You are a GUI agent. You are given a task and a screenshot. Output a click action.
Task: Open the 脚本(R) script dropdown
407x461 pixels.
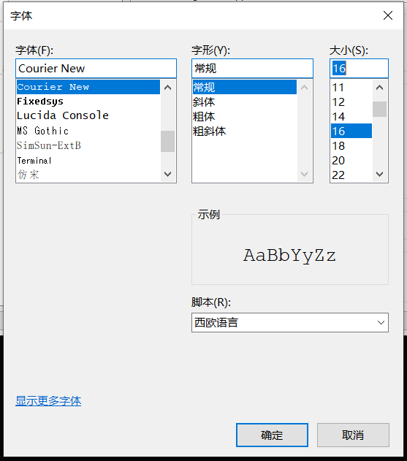290,322
